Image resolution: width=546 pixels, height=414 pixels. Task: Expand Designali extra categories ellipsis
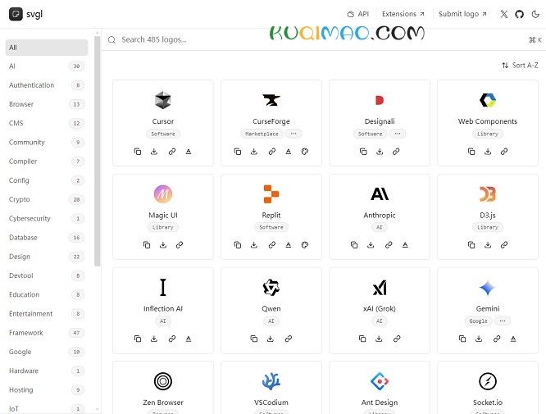(398, 134)
